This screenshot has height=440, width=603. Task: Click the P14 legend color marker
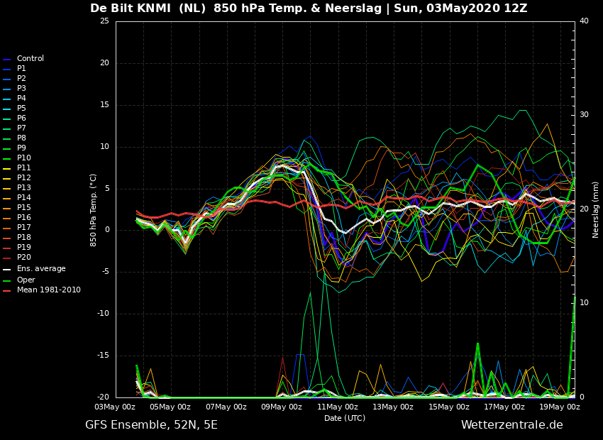6,199
